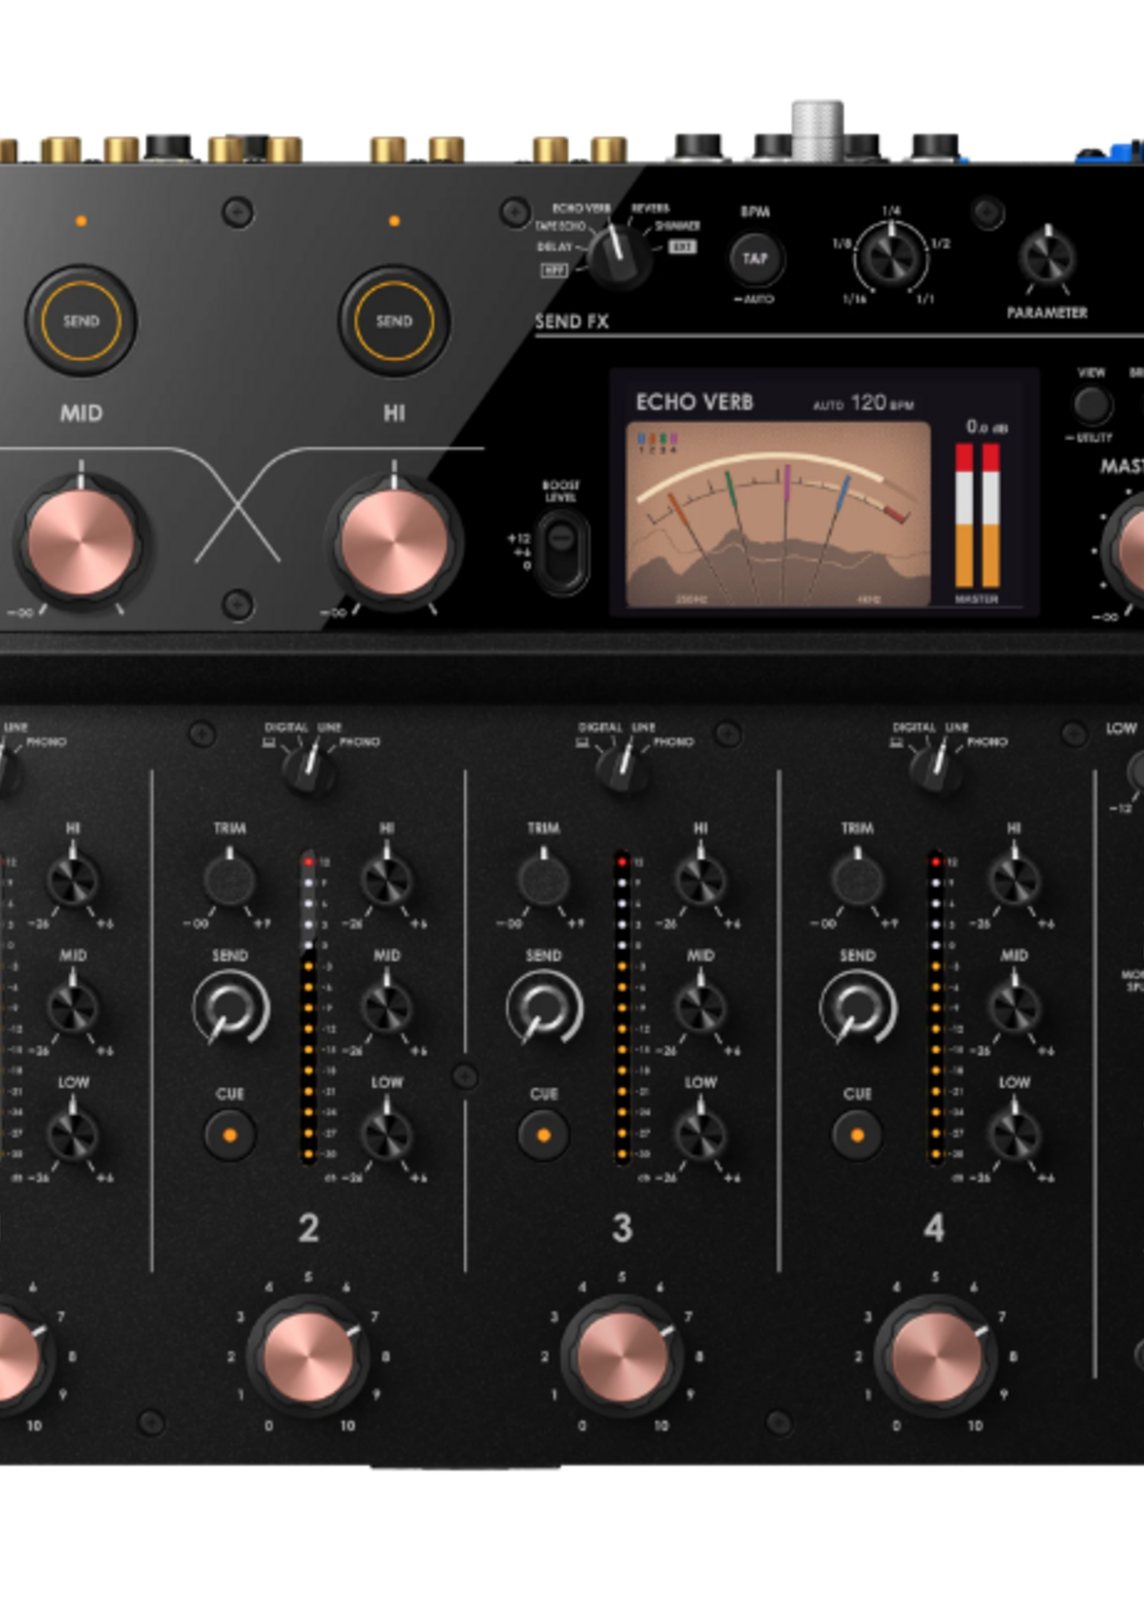The width and height of the screenshot is (1144, 1602).
Task: Click the SEND FX effect selector knob
Action: (619, 256)
